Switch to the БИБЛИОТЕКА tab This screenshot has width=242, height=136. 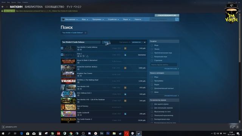point(34,7)
